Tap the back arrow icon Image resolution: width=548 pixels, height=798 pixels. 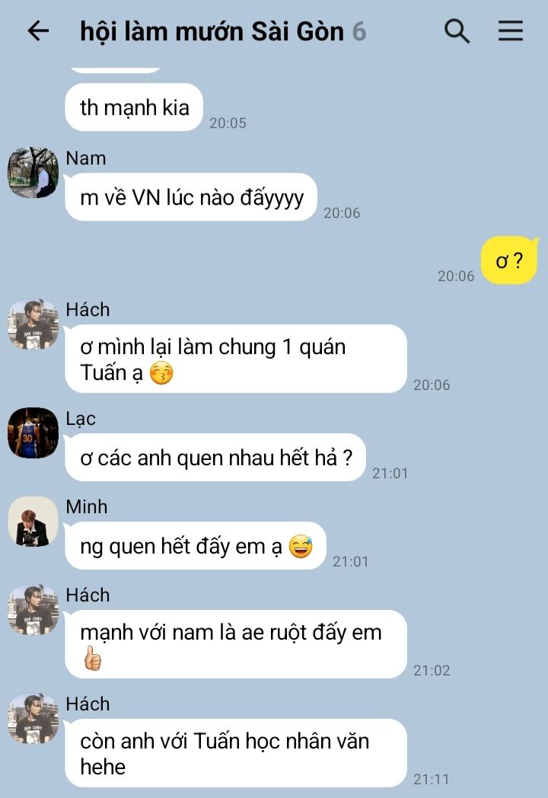[x=38, y=31]
